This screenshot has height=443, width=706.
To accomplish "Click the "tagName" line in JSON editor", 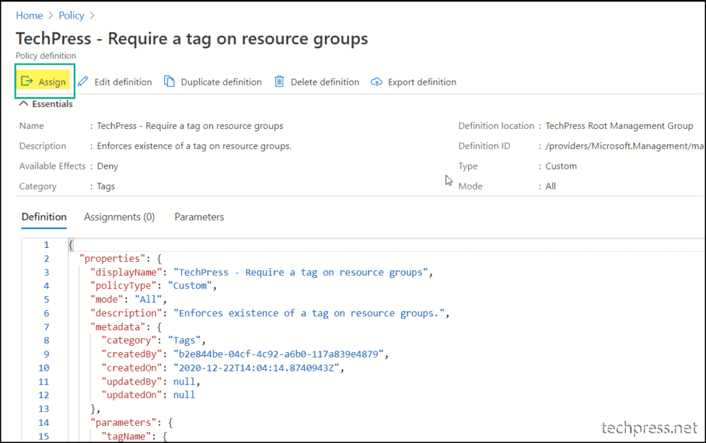I will (134, 436).
